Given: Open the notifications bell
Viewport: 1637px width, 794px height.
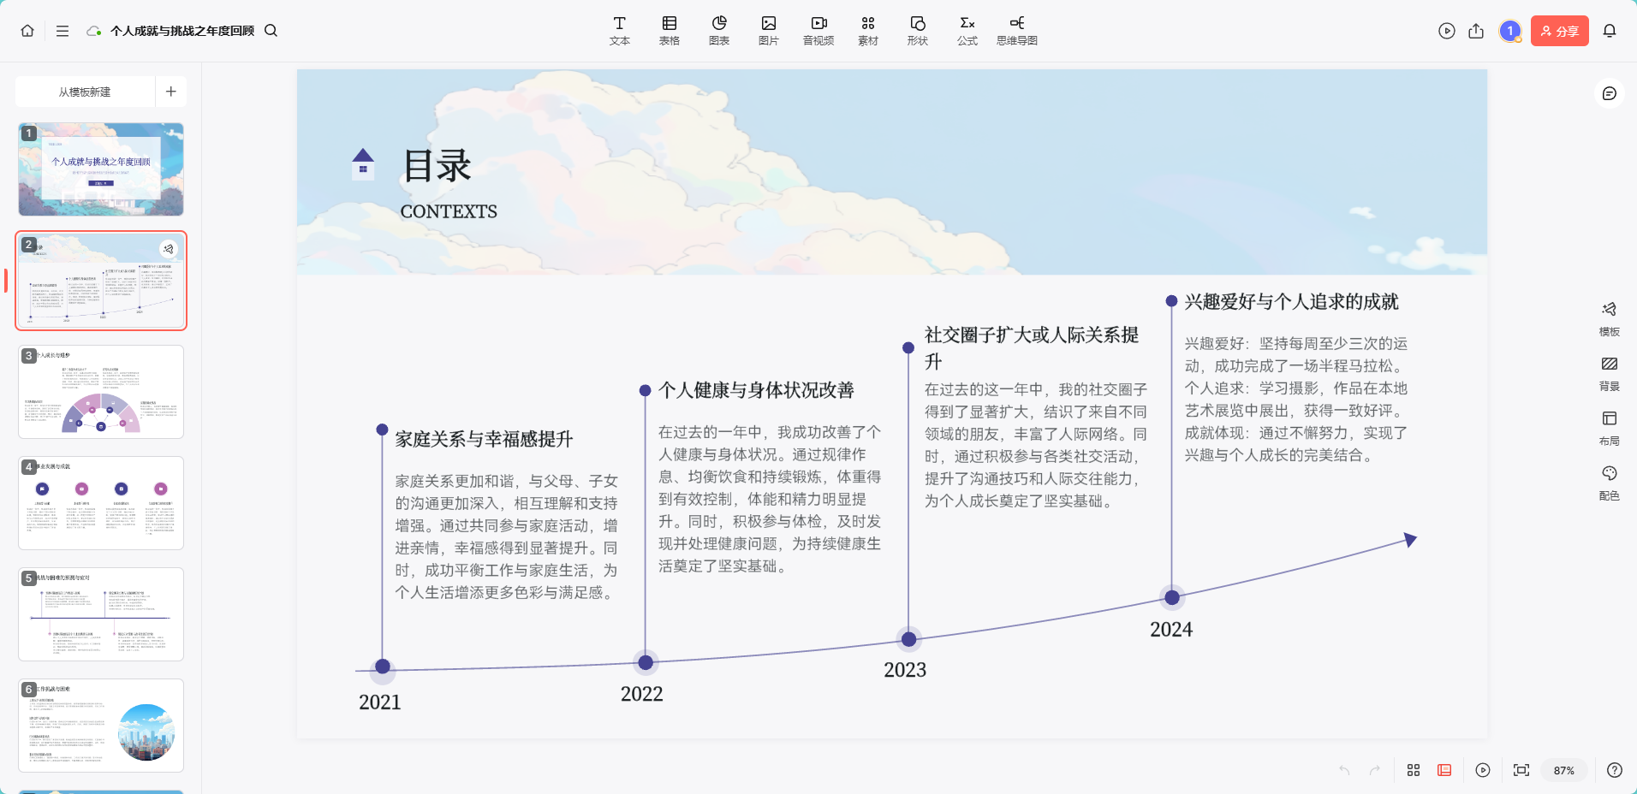Looking at the screenshot, I should pos(1610,31).
